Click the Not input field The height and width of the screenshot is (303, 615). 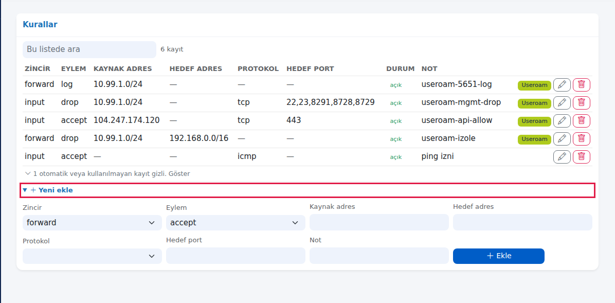click(379, 256)
